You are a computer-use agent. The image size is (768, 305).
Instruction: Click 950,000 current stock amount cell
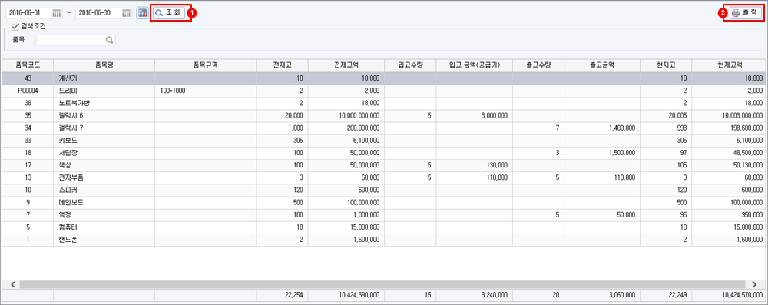(x=730, y=215)
